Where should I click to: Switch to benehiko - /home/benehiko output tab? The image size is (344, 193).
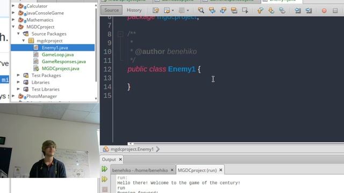click(x=140, y=170)
